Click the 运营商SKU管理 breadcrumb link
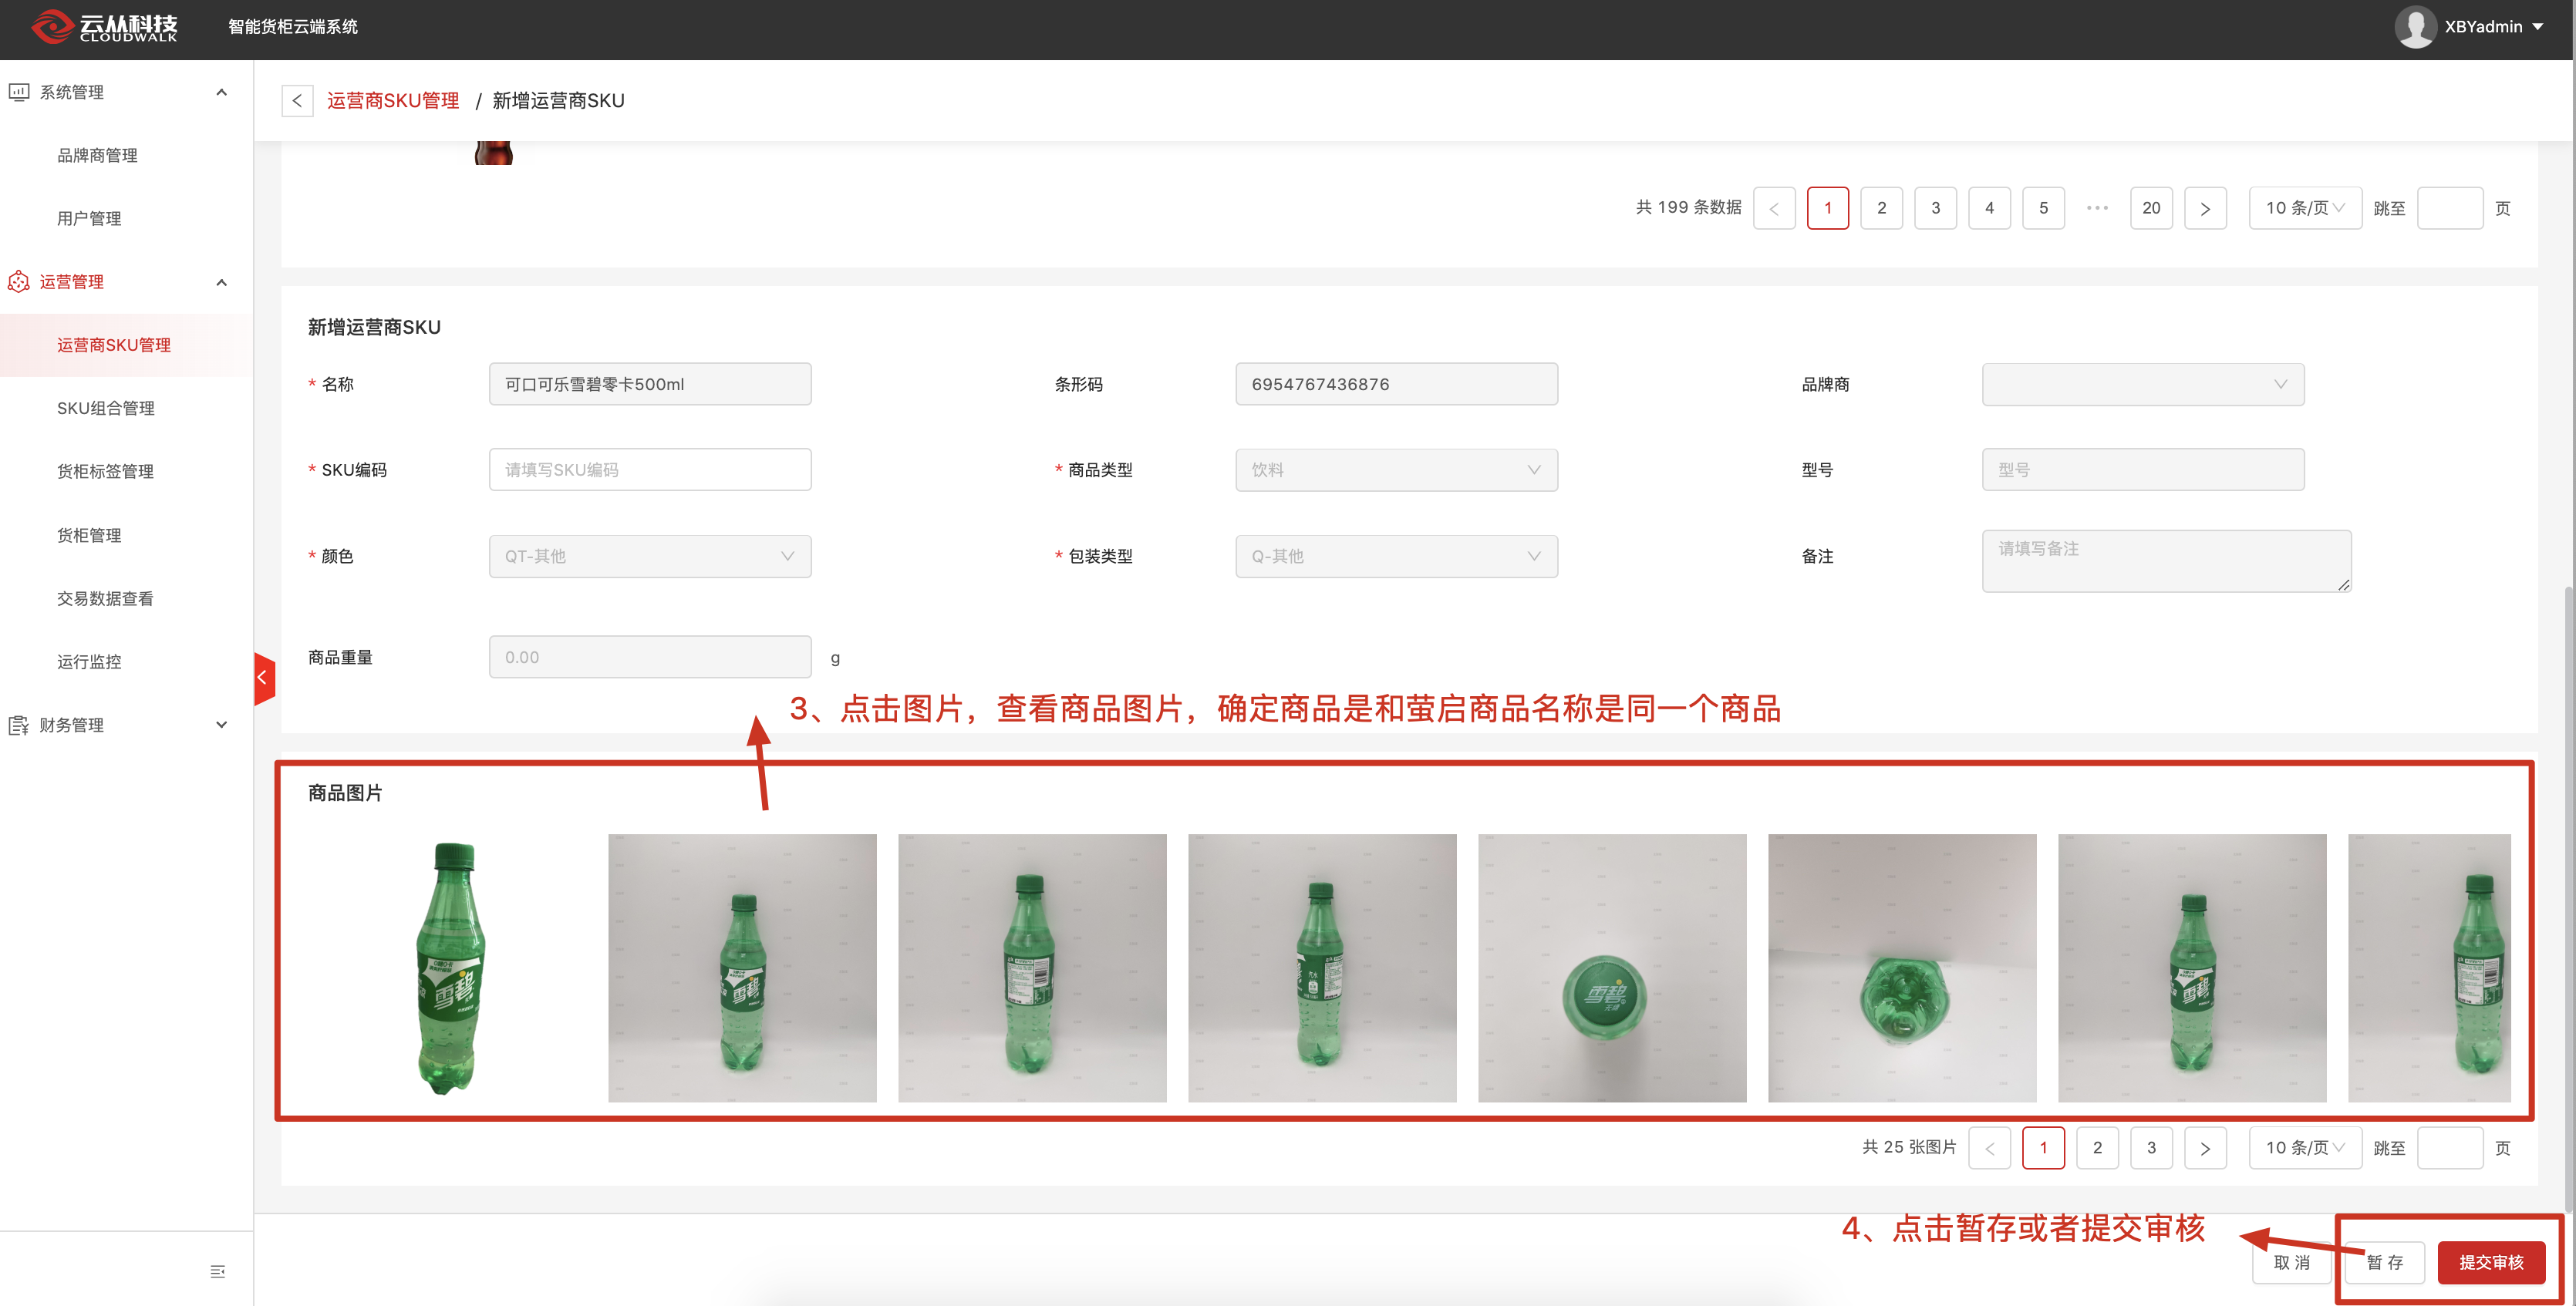This screenshot has height=1306, width=2576. (393, 101)
